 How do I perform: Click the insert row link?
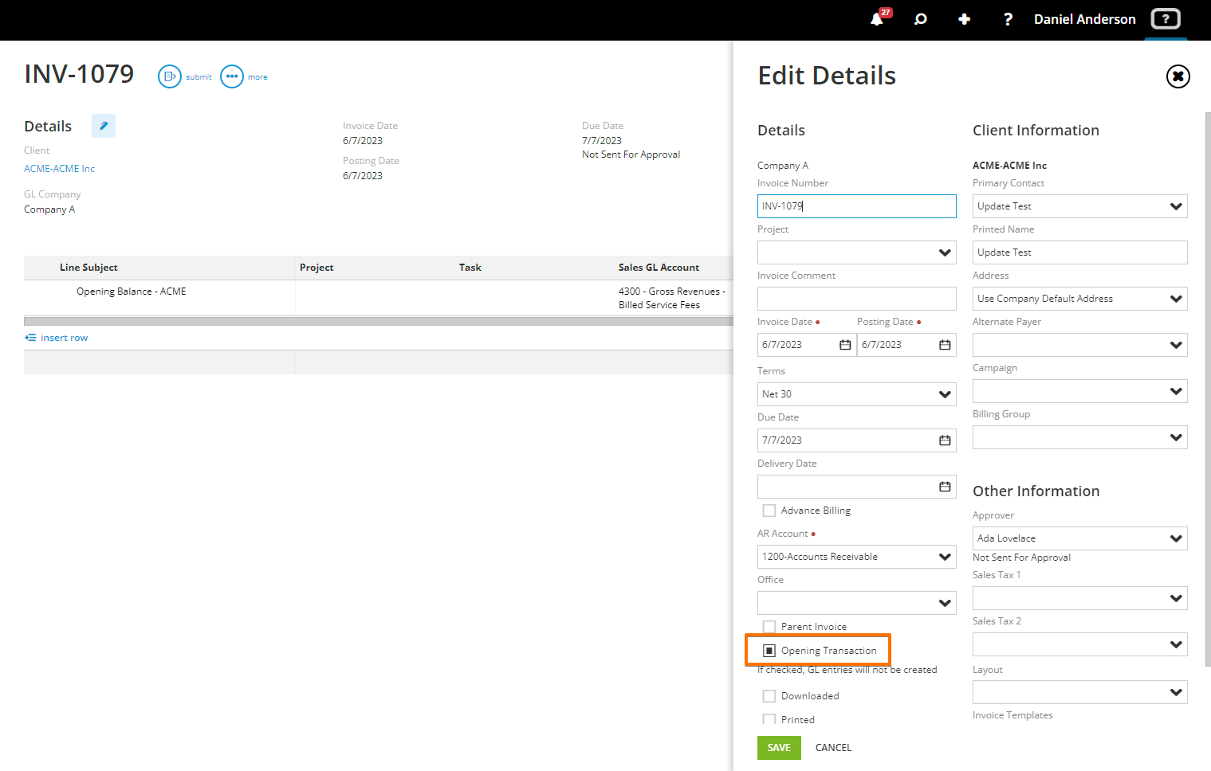pyautogui.click(x=57, y=338)
